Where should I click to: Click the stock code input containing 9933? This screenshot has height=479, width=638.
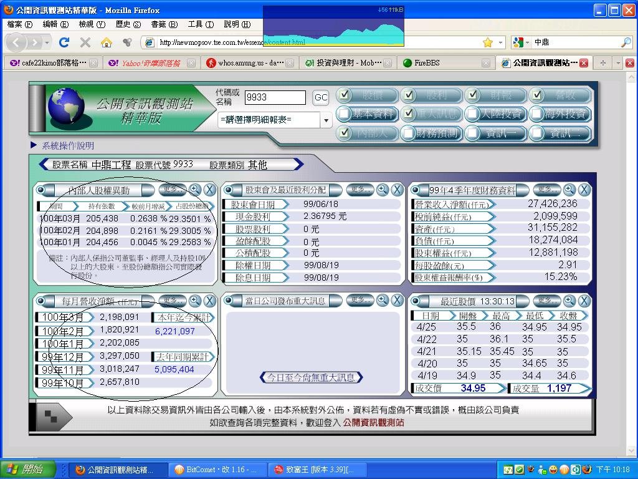tap(275, 97)
